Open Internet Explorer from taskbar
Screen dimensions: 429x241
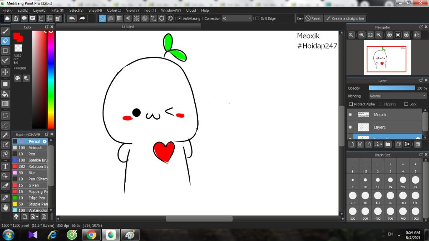tap(52, 235)
